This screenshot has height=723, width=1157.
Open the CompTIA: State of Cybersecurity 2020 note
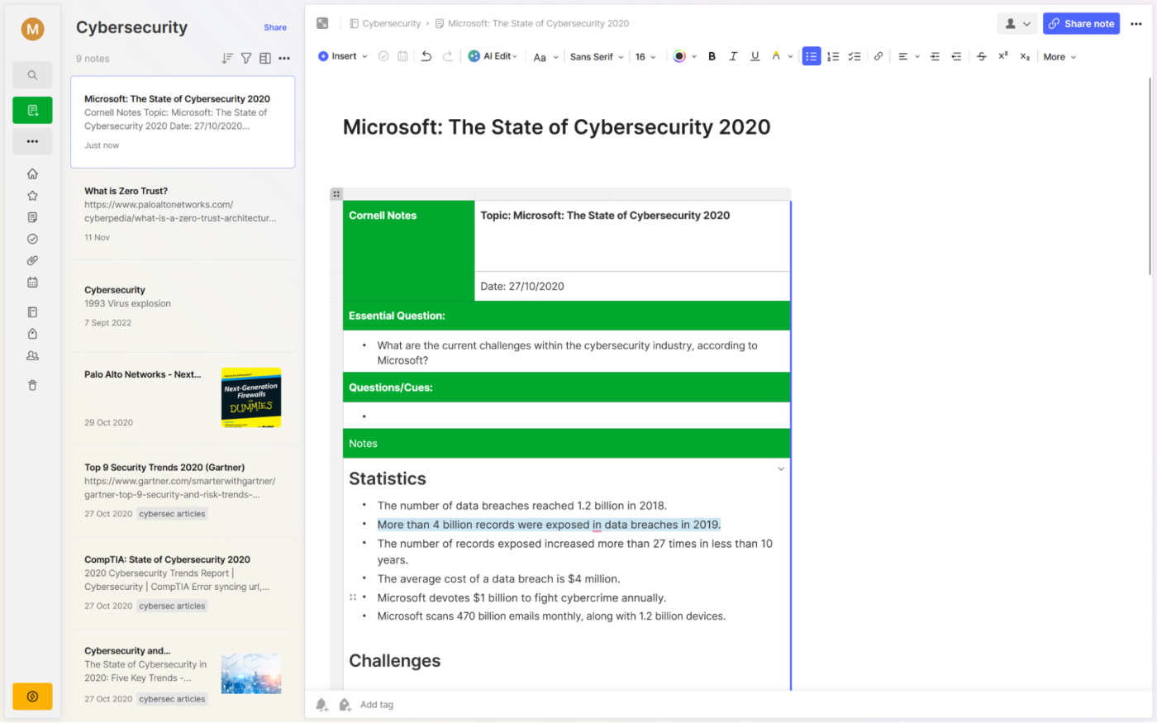183,583
